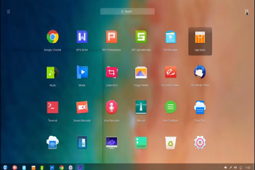Viewport: 255px width, 170px height.
Task: Open Image Viewer
Action: point(141,72)
